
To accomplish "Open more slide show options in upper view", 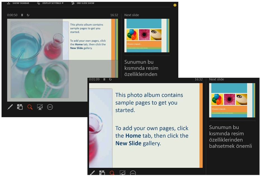I will click(50, 107).
